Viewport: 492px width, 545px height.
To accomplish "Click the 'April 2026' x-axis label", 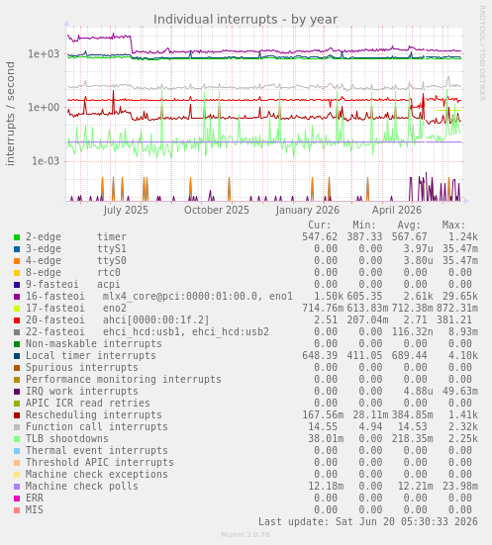I will [397, 210].
